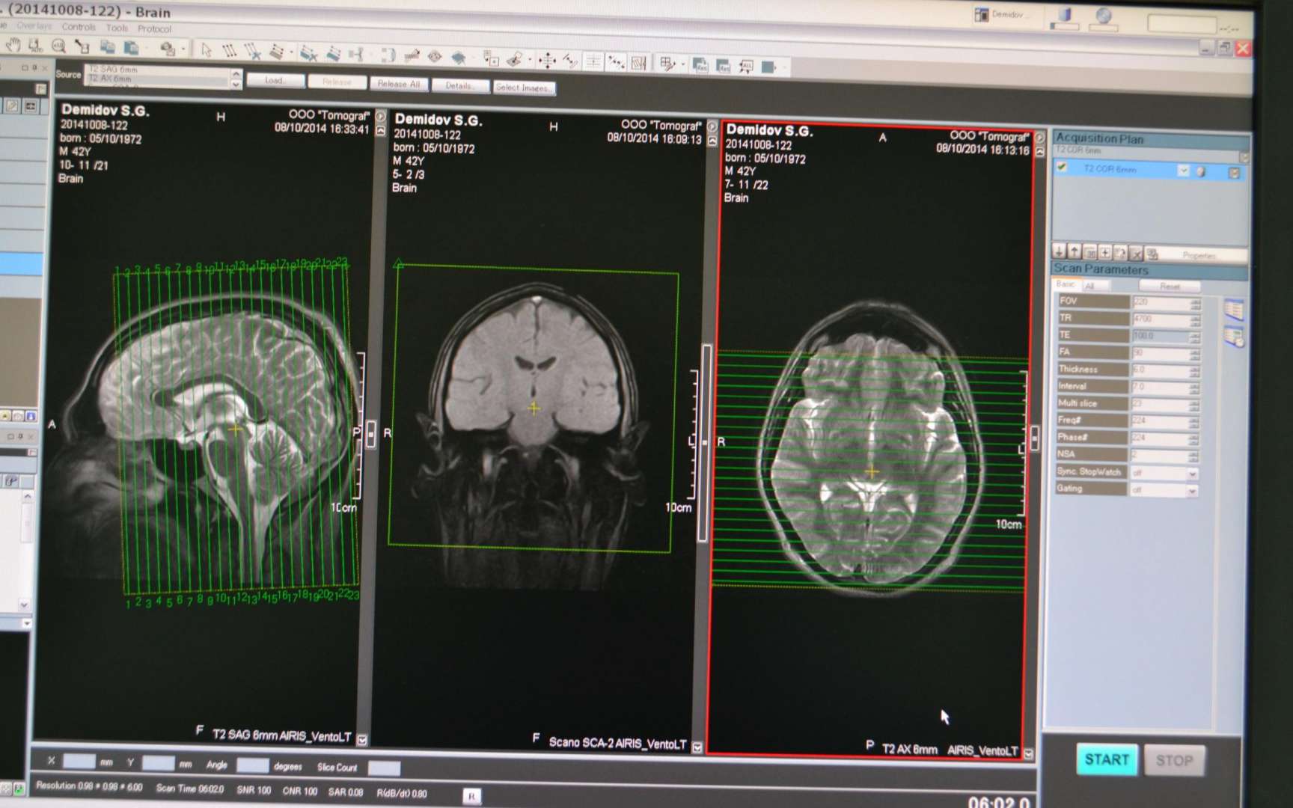Image resolution: width=1293 pixels, height=808 pixels.
Task: Click the Angle degrees input field
Action: click(x=252, y=765)
